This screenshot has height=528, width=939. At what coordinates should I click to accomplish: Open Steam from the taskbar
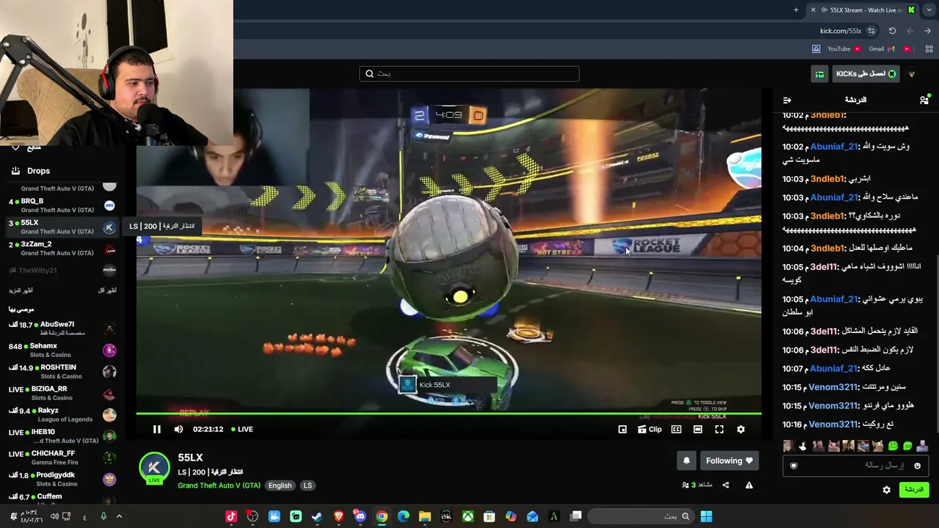pos(317,516)
